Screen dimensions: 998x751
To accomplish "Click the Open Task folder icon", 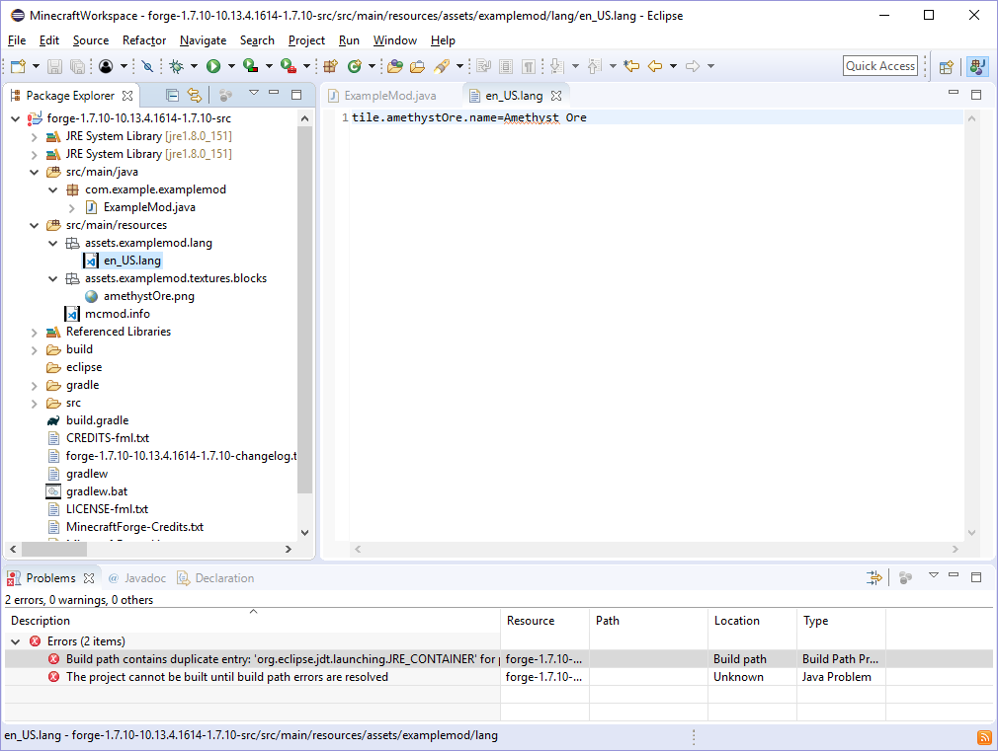I will 418,66.
